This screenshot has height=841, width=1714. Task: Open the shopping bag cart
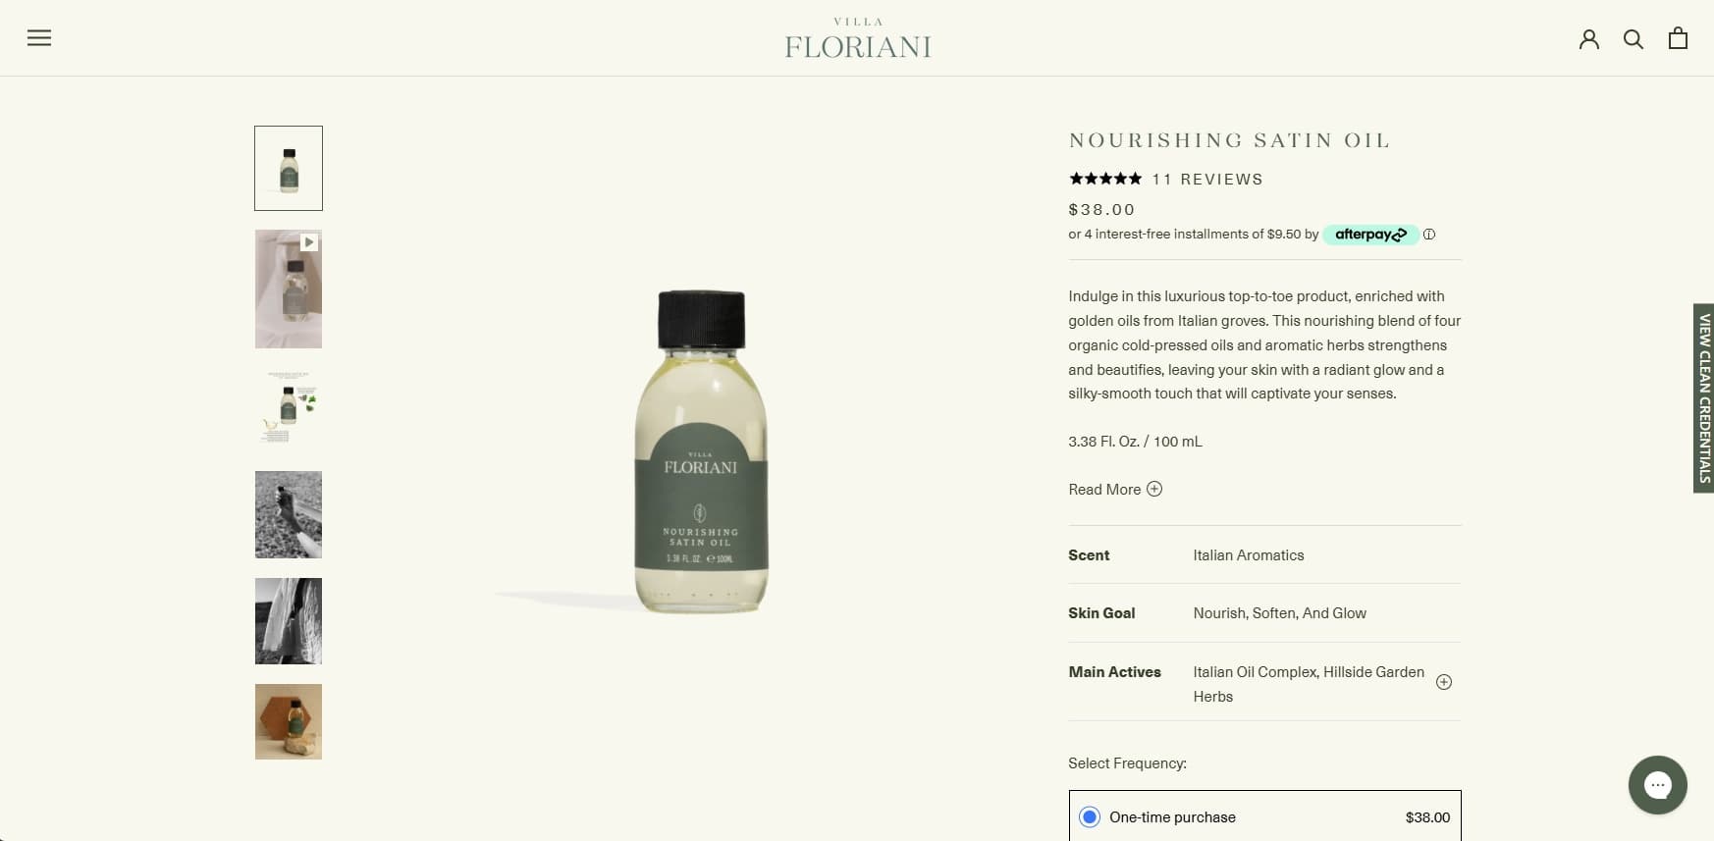(x=1678, y=38)
